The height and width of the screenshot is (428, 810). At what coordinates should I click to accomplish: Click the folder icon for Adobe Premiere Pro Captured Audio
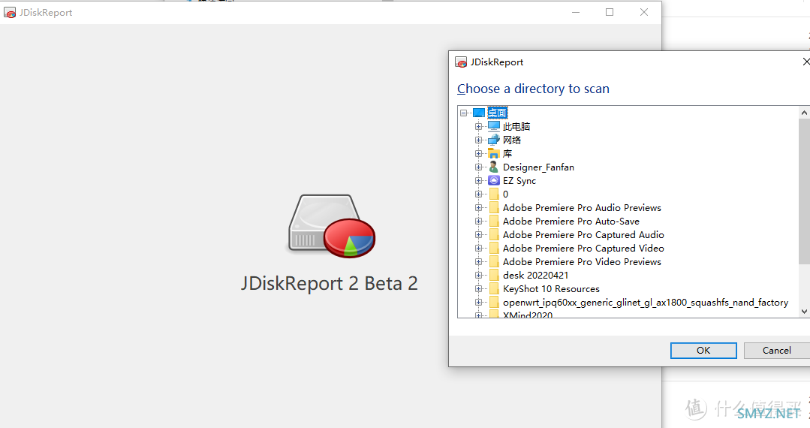pos(494,235)
